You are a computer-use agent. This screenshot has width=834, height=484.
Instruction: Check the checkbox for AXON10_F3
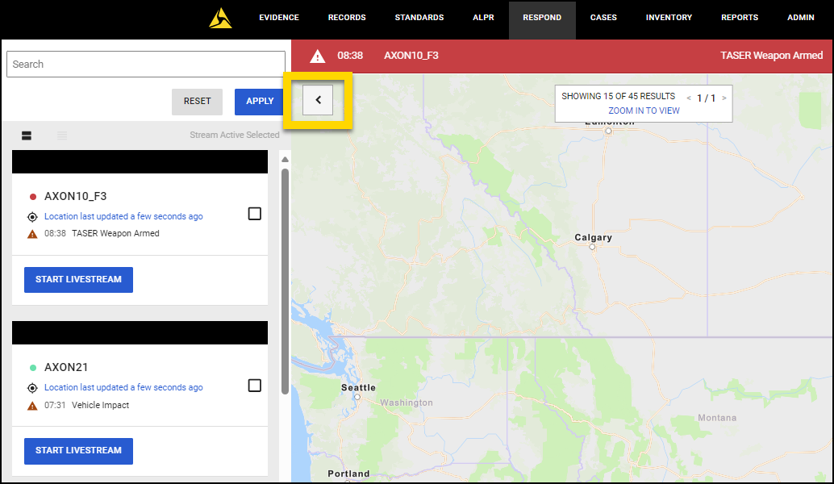point(254,214)
